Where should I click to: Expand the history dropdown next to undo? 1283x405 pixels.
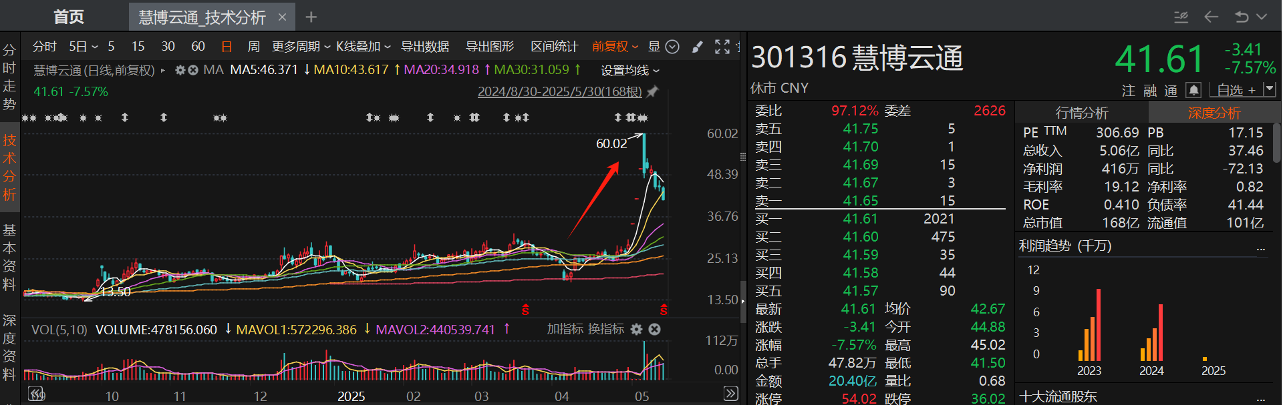click(1262, 17)
